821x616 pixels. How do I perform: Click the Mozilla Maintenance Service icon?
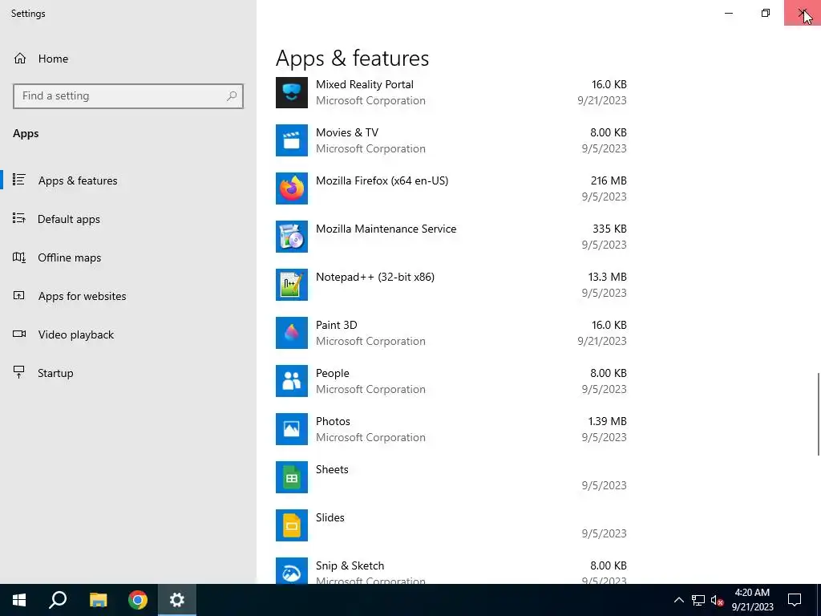[x=292, y=237]
